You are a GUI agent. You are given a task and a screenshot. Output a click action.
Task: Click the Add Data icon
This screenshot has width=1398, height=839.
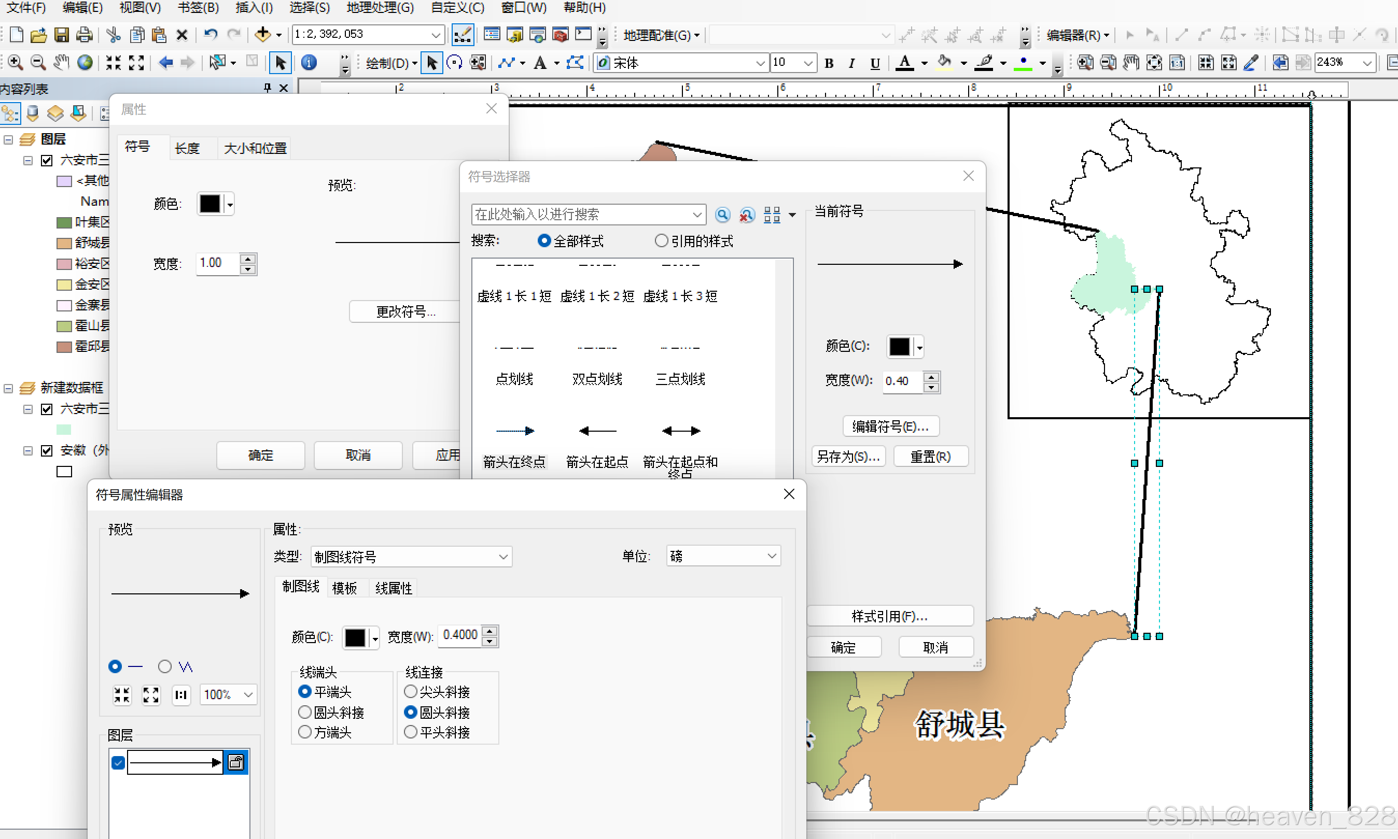click(262, 35)
